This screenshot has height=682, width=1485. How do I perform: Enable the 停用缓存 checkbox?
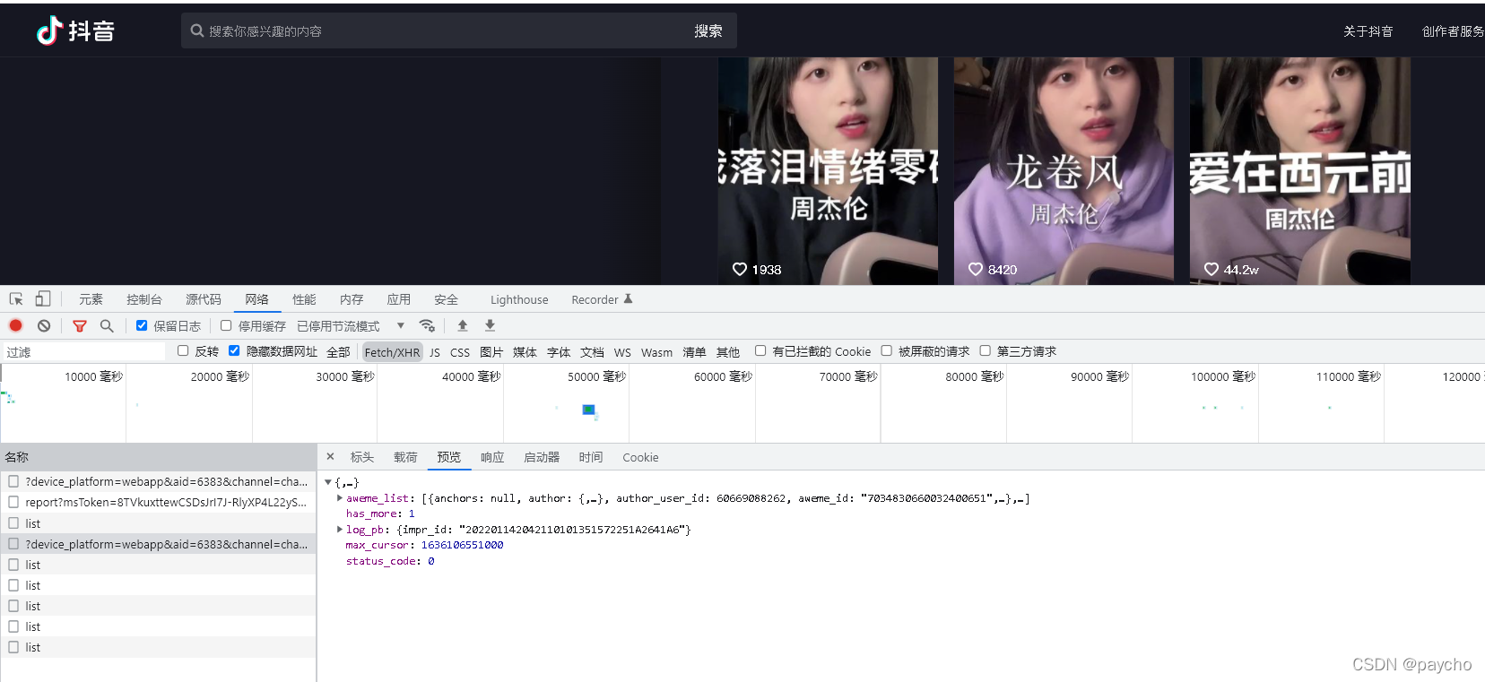point(226,325)
